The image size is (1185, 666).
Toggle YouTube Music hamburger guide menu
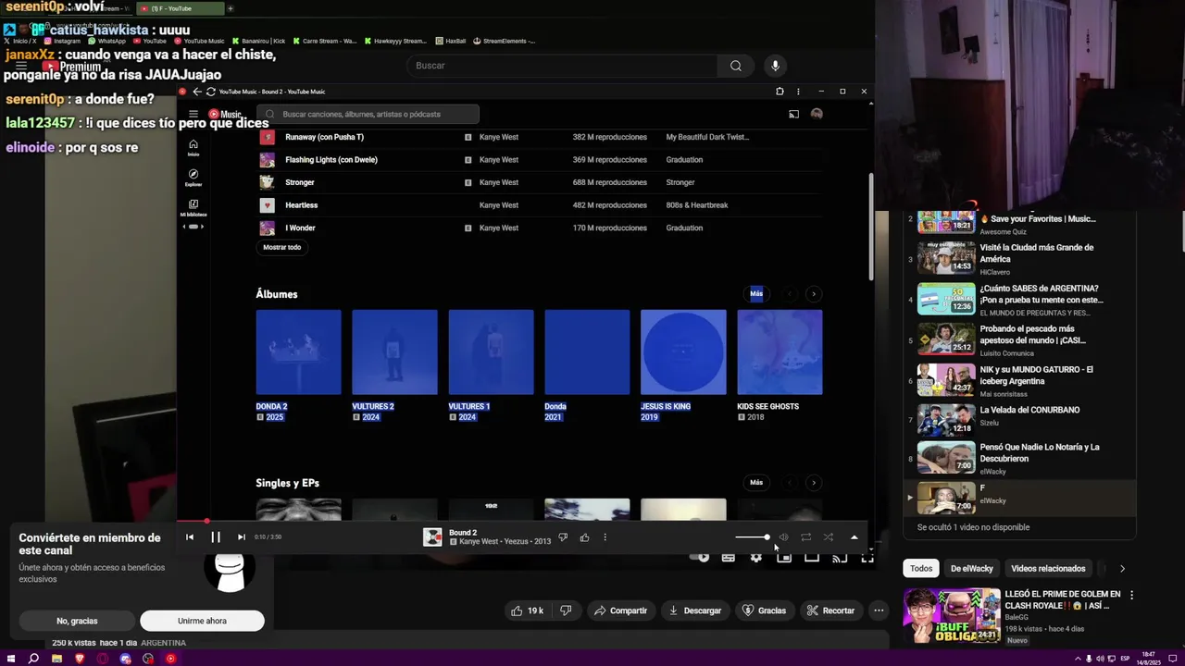(x=193, y=114)
